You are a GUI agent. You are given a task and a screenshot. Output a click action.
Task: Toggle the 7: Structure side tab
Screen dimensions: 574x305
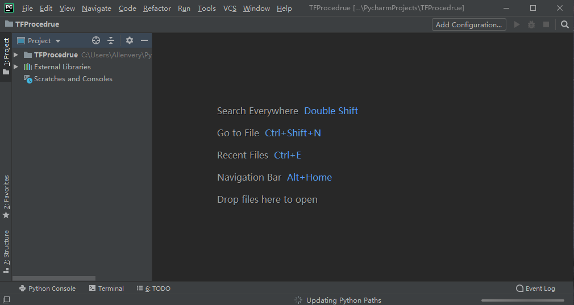(x=6, y=252)
